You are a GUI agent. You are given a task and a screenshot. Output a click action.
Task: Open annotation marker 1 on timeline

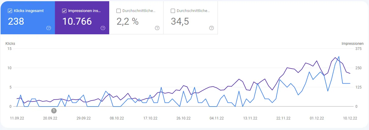54,110
